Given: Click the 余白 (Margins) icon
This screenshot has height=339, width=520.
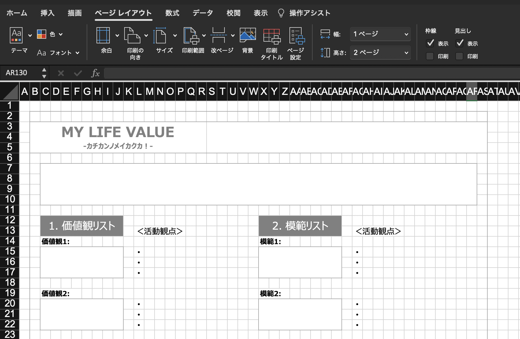Looking at the screenshot, I should 103,35.
